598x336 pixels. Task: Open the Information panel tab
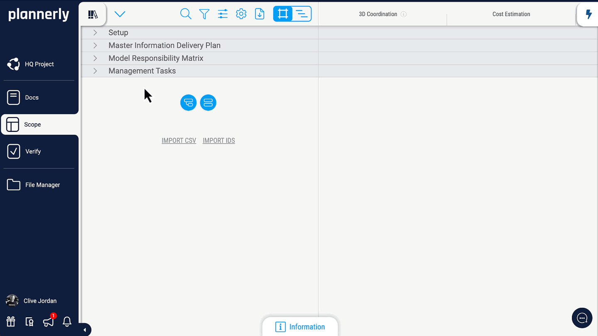tap(300, 327)
